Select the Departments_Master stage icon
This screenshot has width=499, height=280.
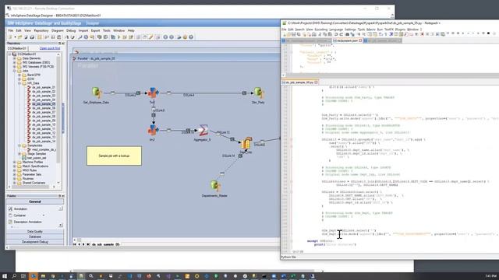(x=215, y=186)
